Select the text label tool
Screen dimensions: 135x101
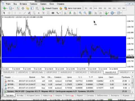(x=44, y=13)
